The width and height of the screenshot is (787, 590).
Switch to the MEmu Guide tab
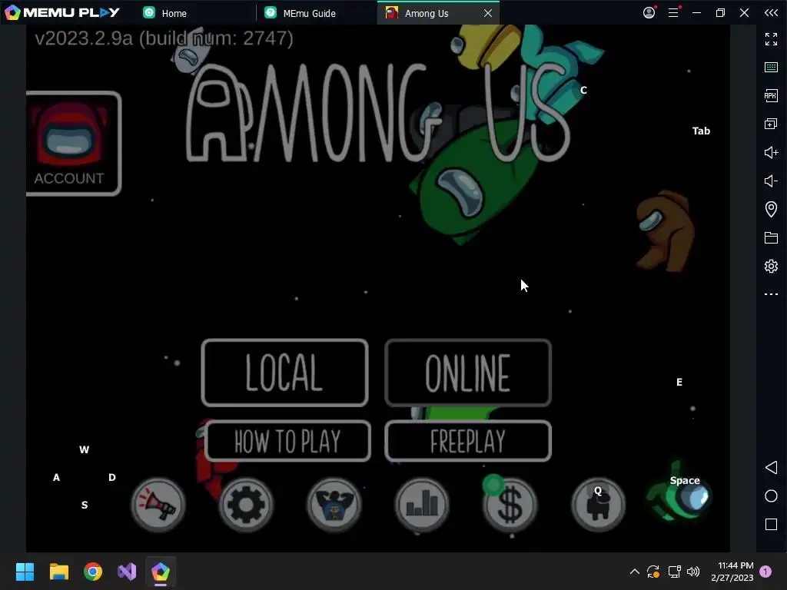click(x=301, y=13)
